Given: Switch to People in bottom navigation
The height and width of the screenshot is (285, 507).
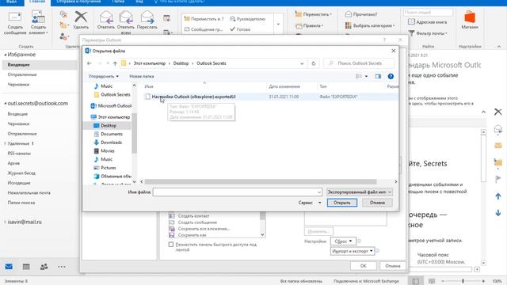Looking at the screenshot, I should [44, 267].
